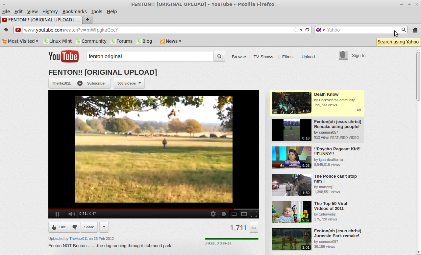This screenshot has width=421, height=255.
Task: Select the FENTON!! [ORIGINAL UPLOAD] tab
Action: click(41, 20)
